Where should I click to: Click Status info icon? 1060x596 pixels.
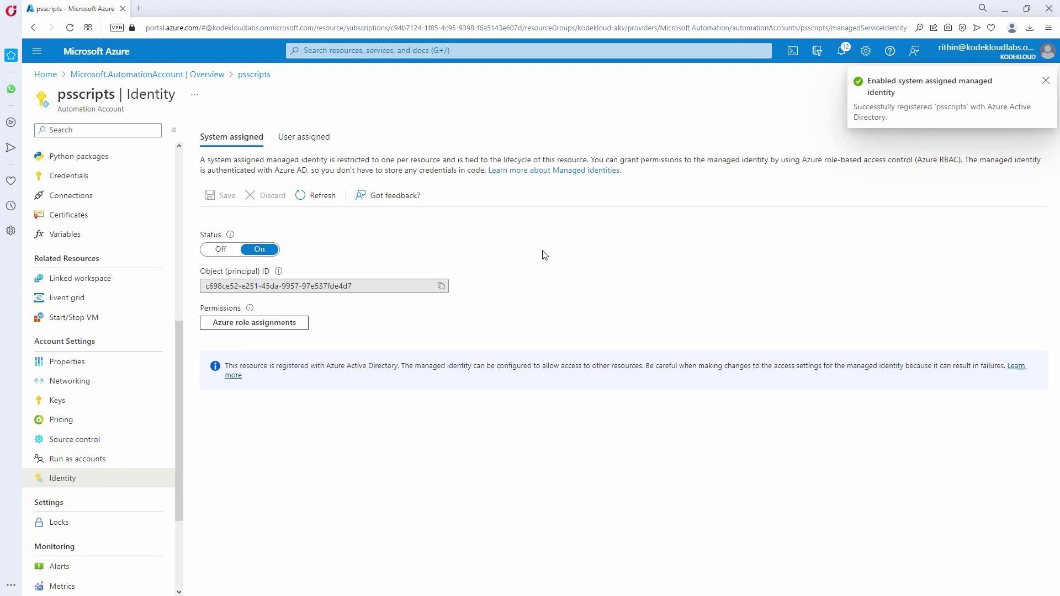[230, 235]
